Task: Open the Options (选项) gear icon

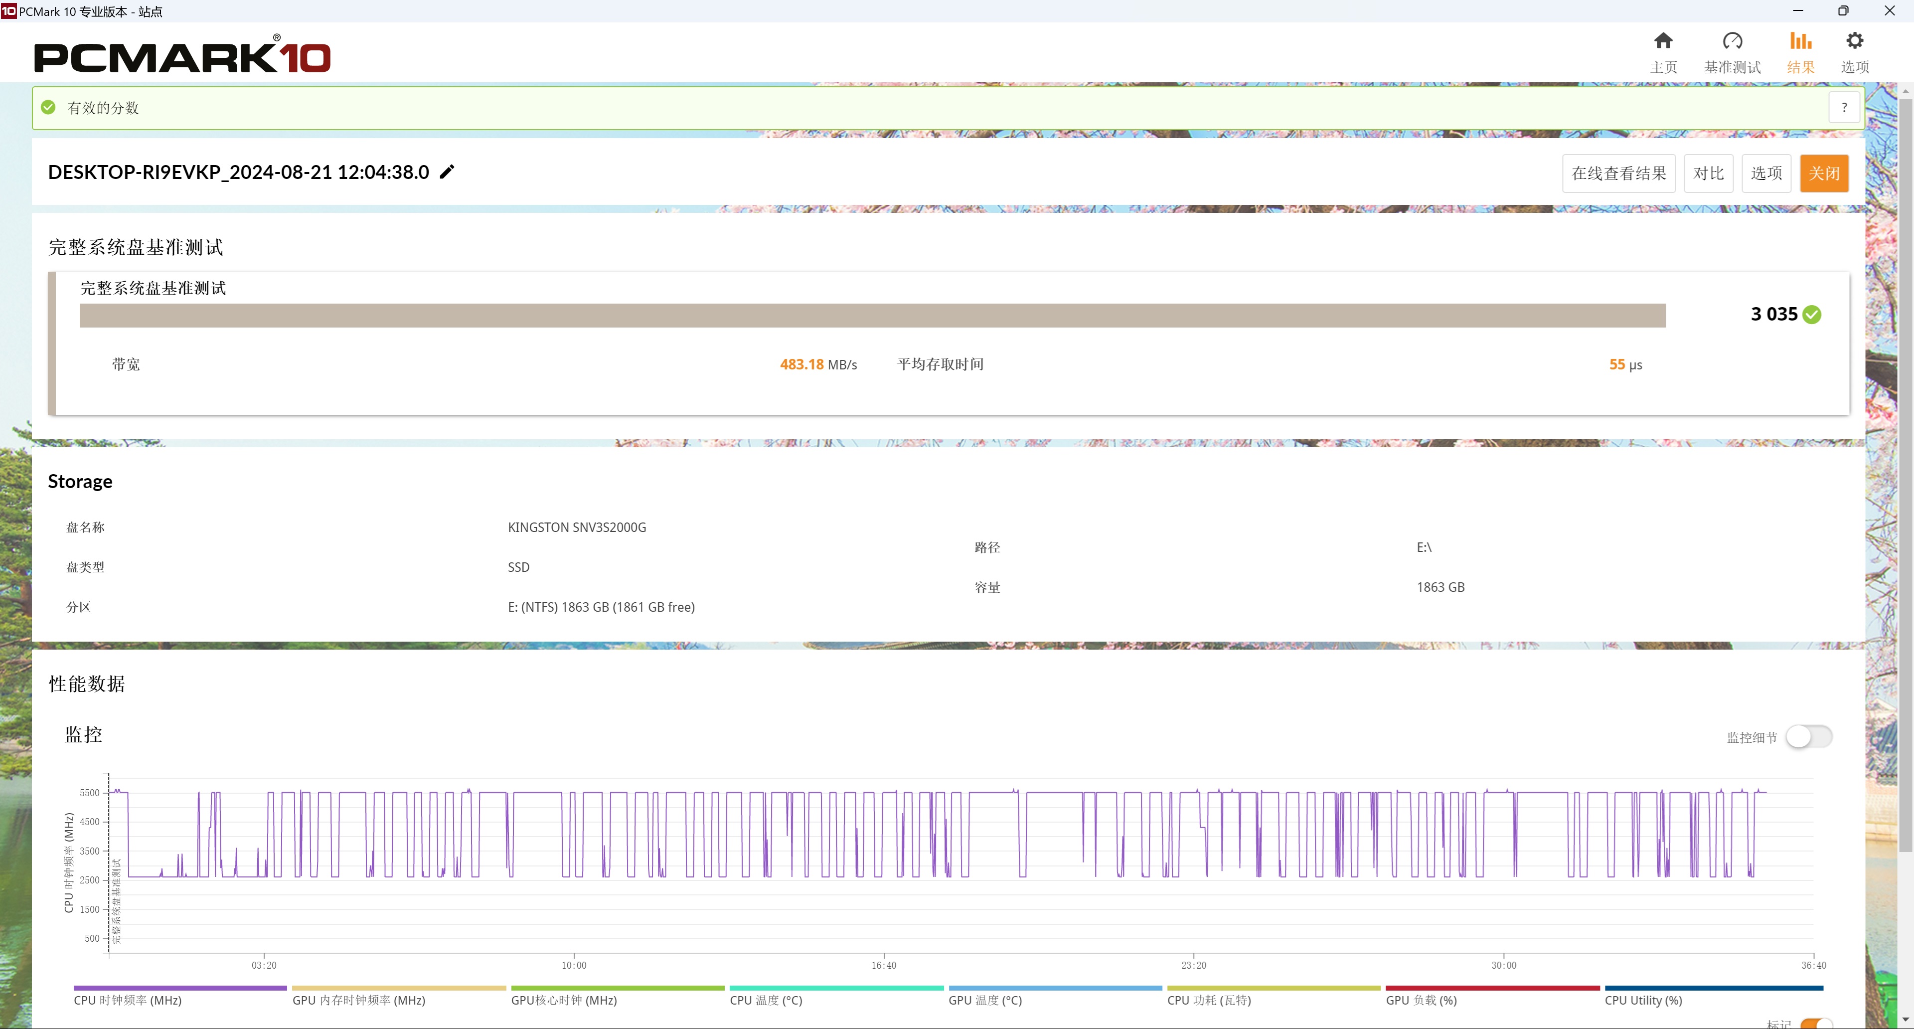Action: [1855, 41]
